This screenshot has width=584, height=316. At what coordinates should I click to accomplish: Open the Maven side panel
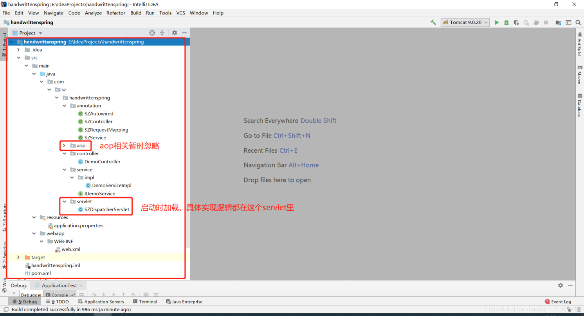tap(580, 74)
